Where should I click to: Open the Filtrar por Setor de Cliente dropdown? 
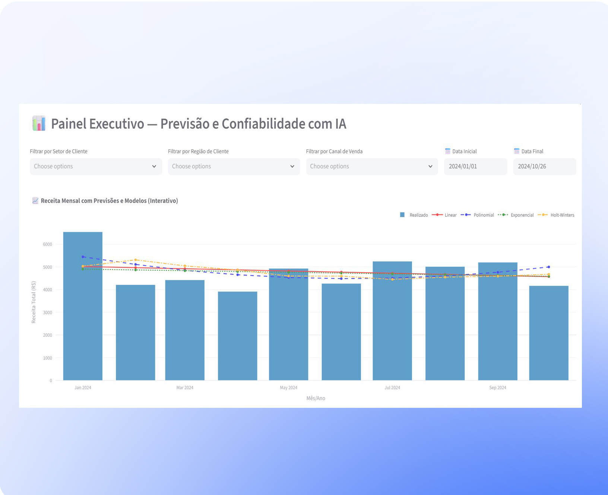coord(96,166)
